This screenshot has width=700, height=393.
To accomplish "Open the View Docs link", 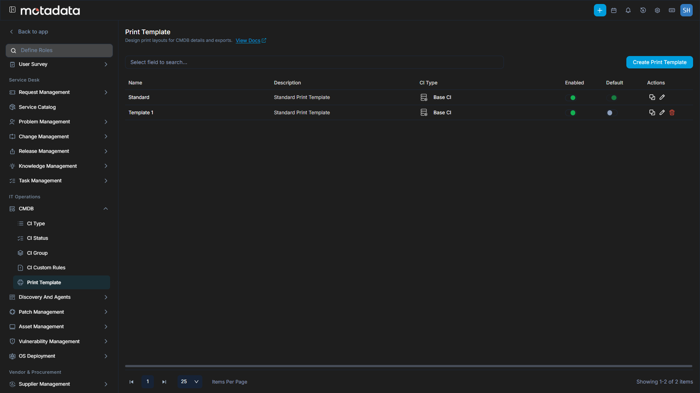I will coord(251,40).
